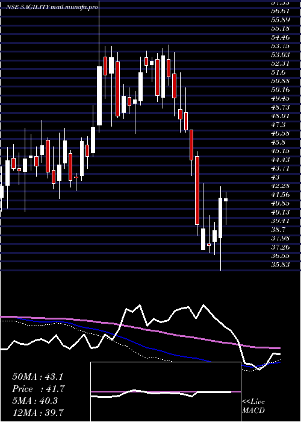This screenshot has width=301, height=422.
Task: Click the 42.28 price axis label
Action: tap(281, 186)
